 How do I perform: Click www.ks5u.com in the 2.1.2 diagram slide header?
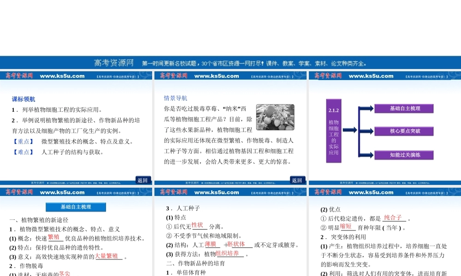tap(371, 76)
